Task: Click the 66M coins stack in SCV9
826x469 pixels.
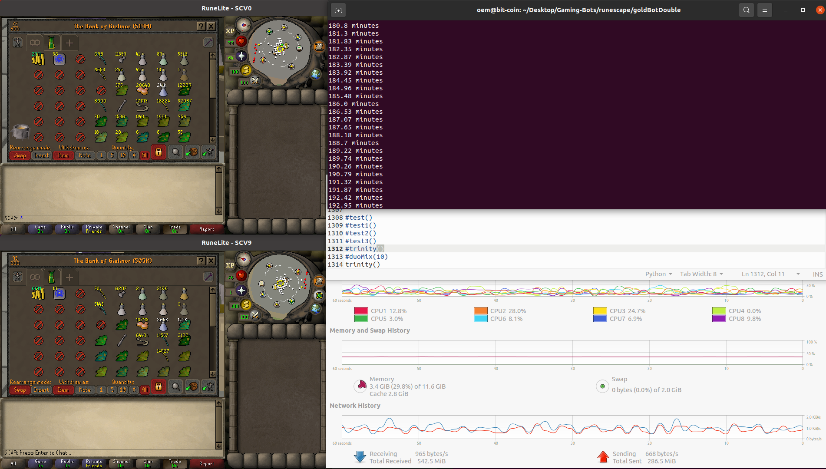Action: pos(38,294)
